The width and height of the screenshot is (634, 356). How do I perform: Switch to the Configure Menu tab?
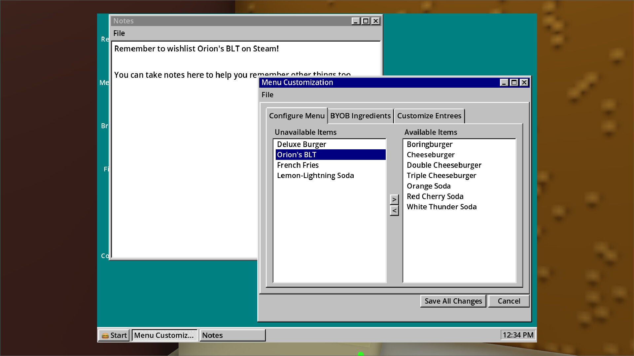click(297, 116)
